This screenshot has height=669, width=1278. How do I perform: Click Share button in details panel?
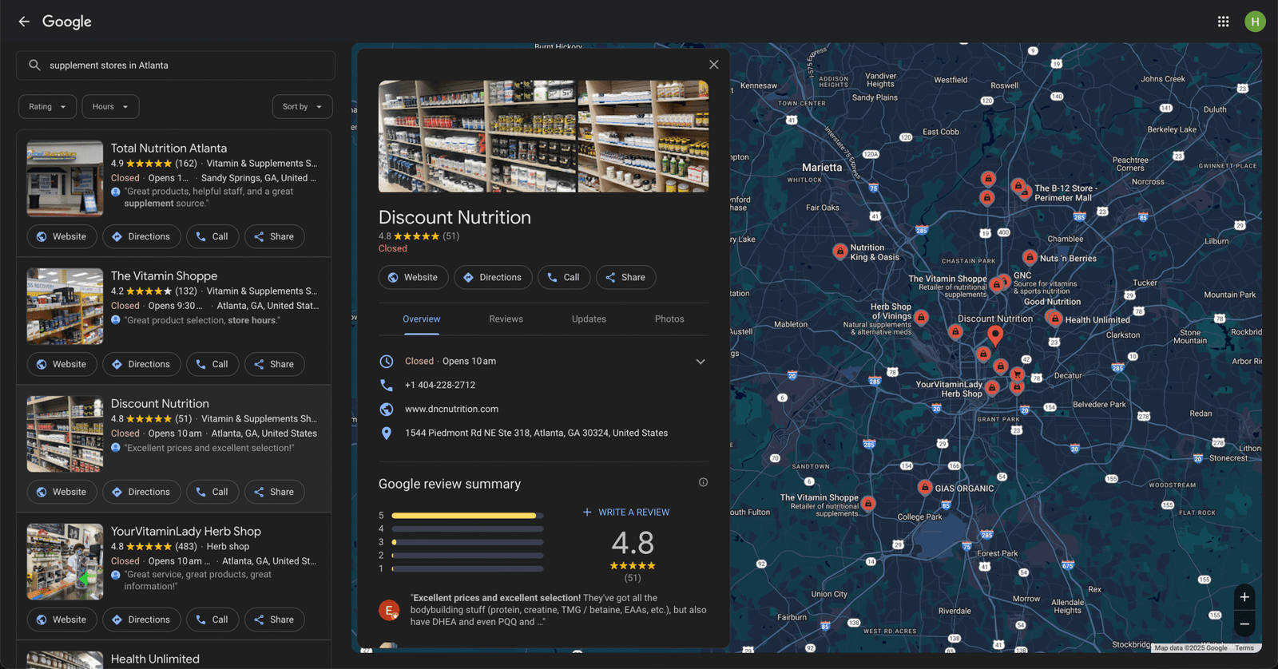pyautogui.click(x=625, y=277)
